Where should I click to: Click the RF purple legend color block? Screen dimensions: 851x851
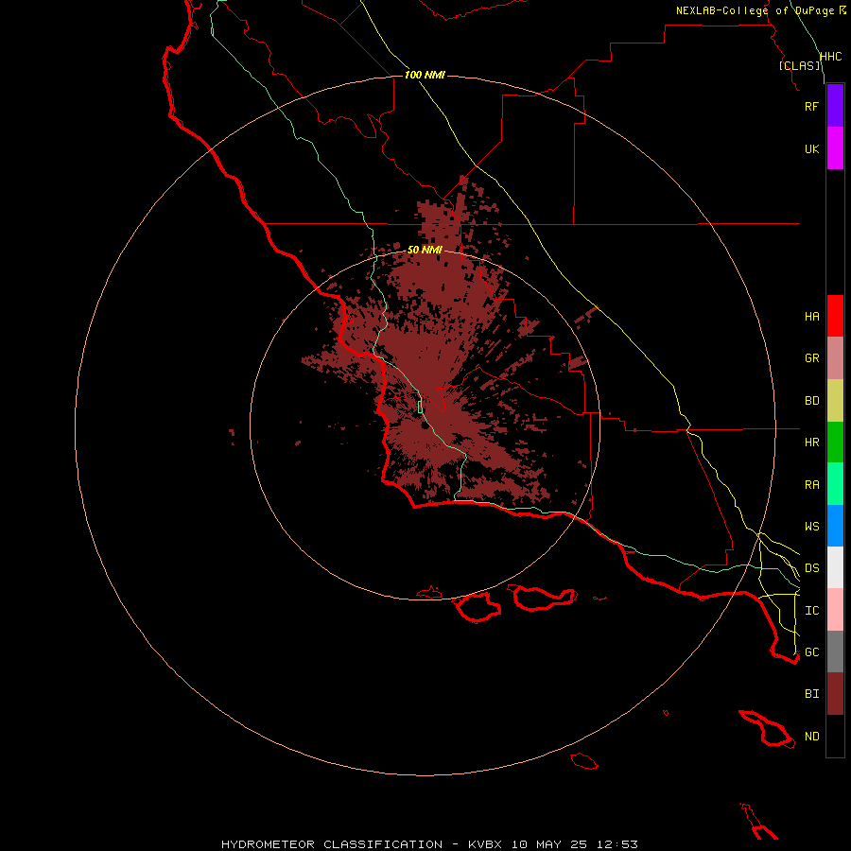[835, 106]
